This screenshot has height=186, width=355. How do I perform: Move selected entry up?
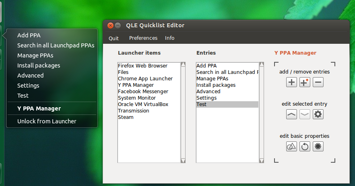pos(291,114)
